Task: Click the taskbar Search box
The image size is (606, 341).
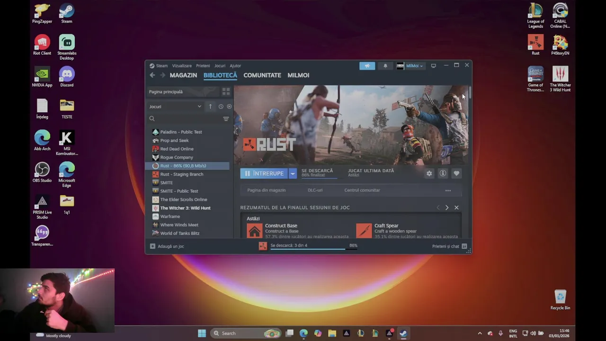Action: [246, 333]
